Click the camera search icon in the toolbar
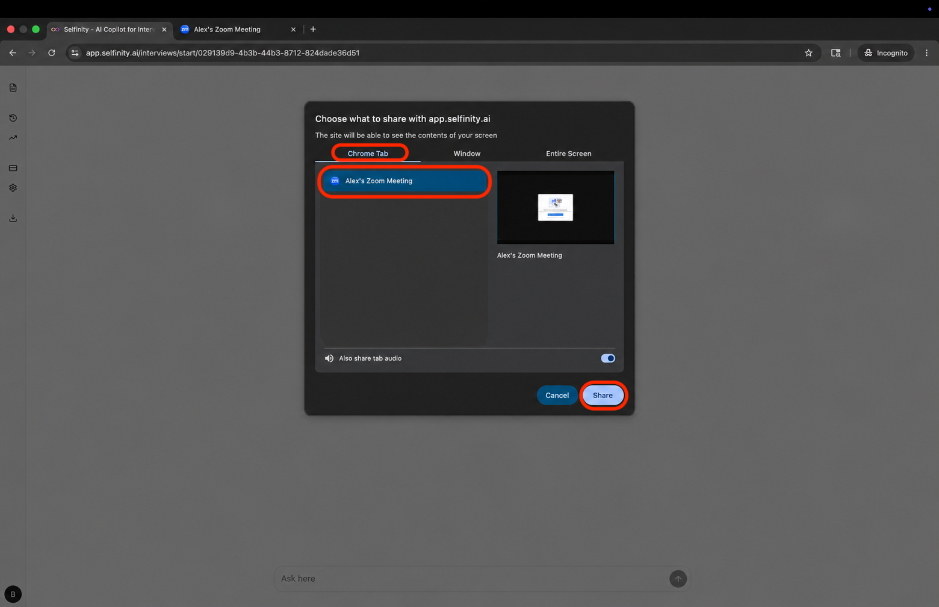 coord(835,53)
